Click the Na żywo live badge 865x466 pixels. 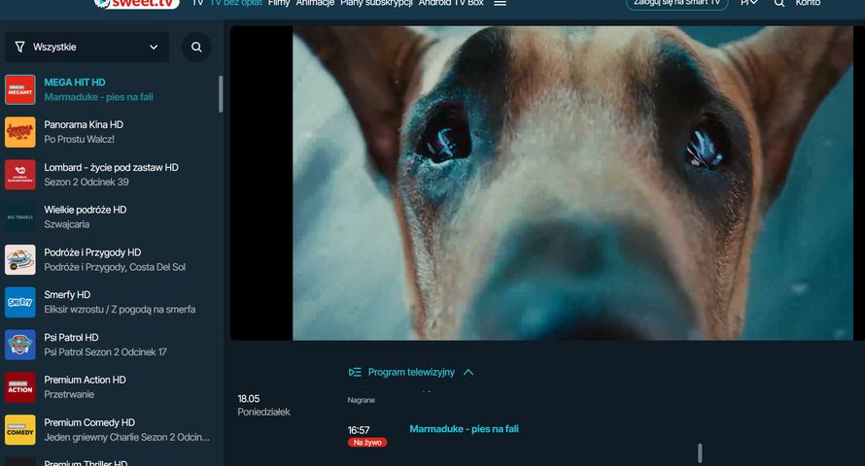point(367,443)
